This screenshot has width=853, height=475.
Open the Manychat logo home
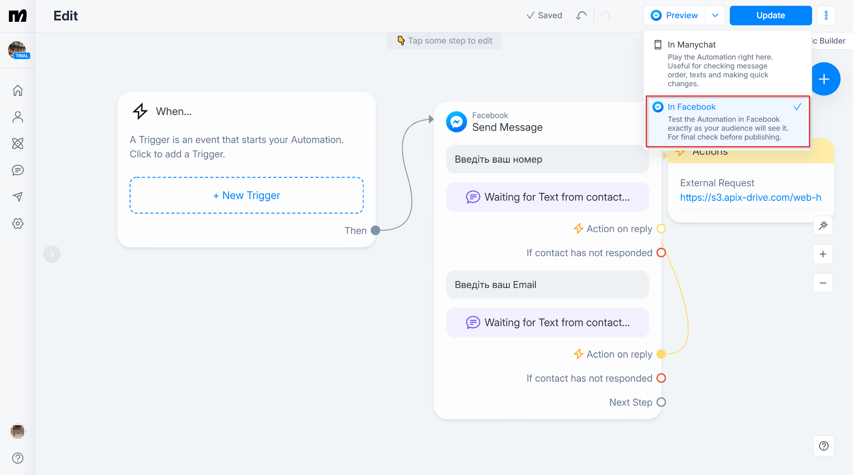tap(18, 16)
